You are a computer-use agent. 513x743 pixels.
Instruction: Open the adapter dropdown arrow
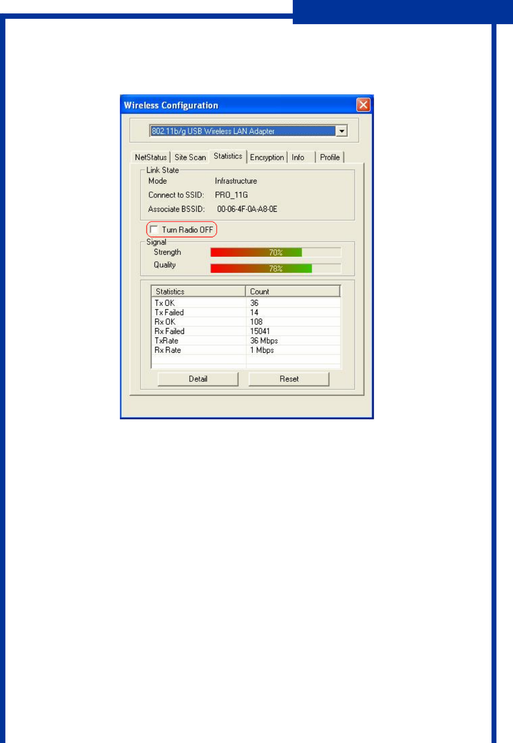click(x=342, y=131)
